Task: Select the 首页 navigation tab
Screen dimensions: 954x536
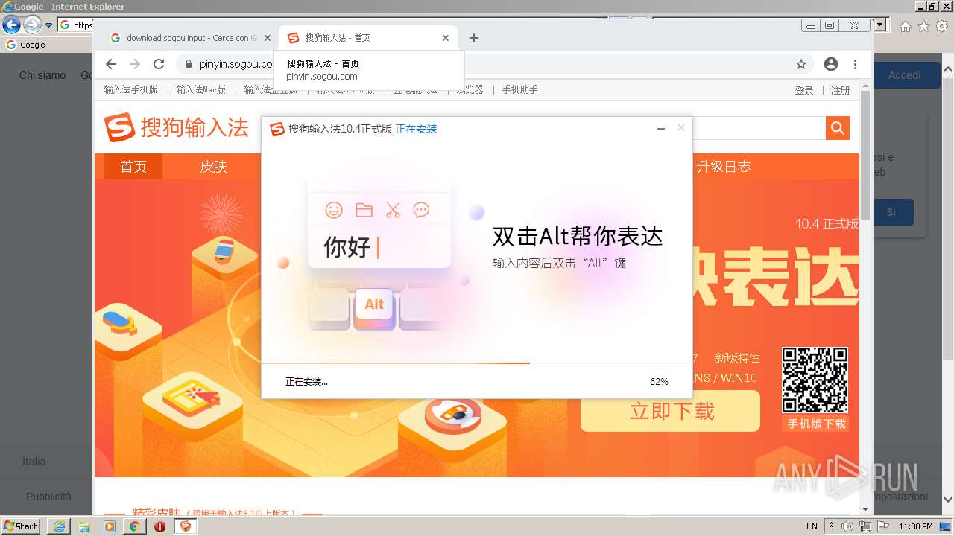Action: pyautogui.click(x=133, y=167)
